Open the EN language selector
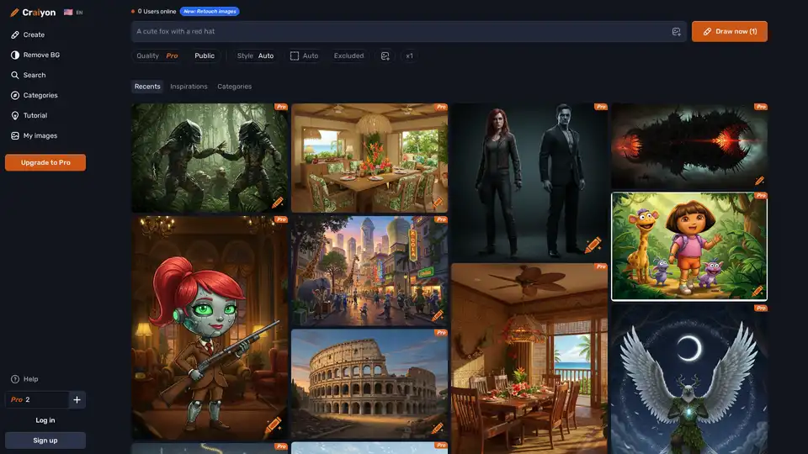Screen dimensions: 808x454 (73, 13)
